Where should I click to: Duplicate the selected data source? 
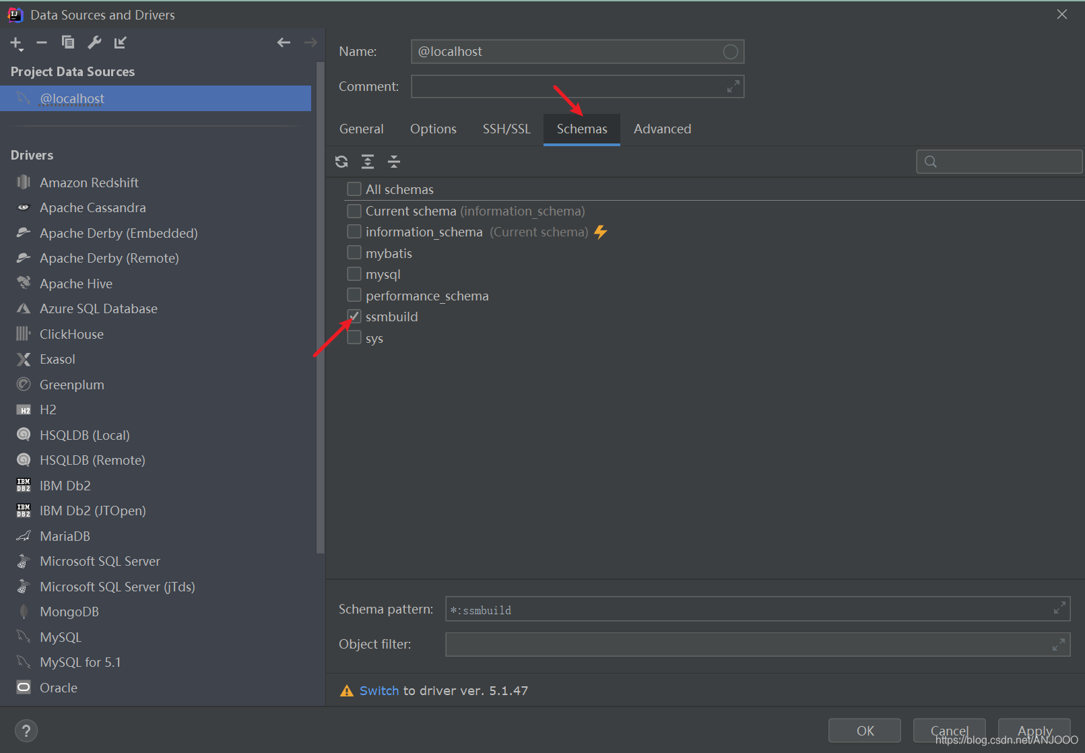click(68, 42)
